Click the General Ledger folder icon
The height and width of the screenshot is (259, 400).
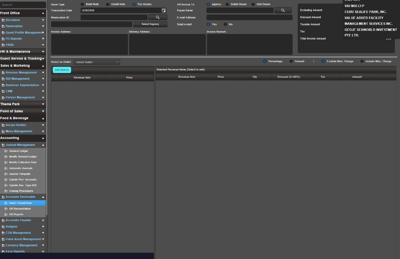[6, 151]
